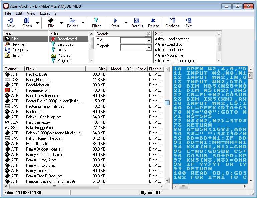Click the New database toolbar icon
The height and width of the screenshot is (198, 257).
click(x=11, y=20)
